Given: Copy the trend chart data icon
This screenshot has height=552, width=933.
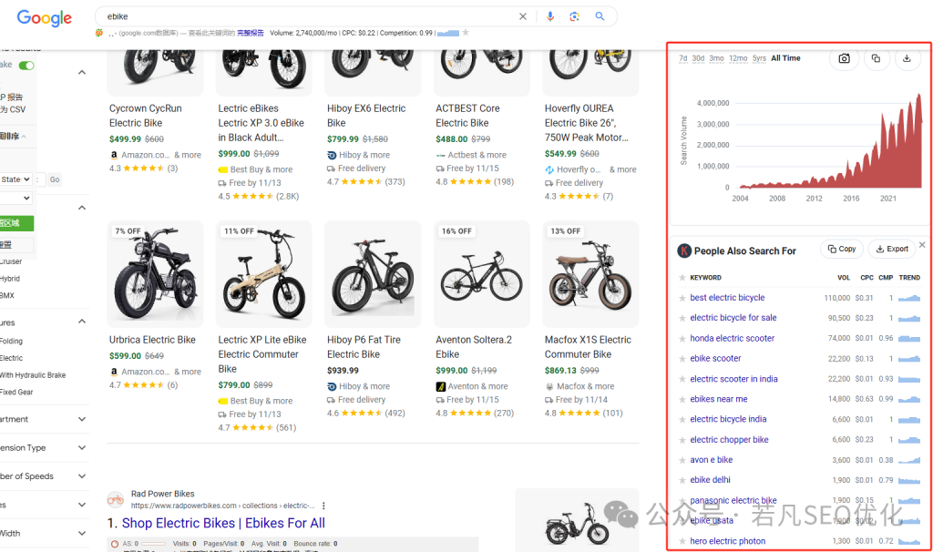Looking at the screenshot, I should 876,58.
